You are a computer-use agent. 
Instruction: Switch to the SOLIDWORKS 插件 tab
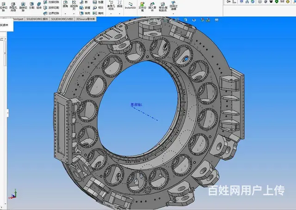point(37,19)
